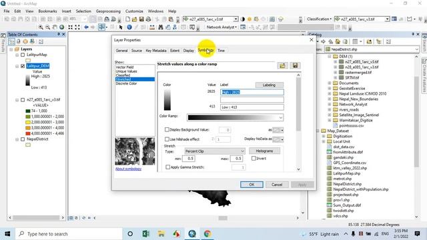Open Display NoData color dropdown

tap(282, 139)
